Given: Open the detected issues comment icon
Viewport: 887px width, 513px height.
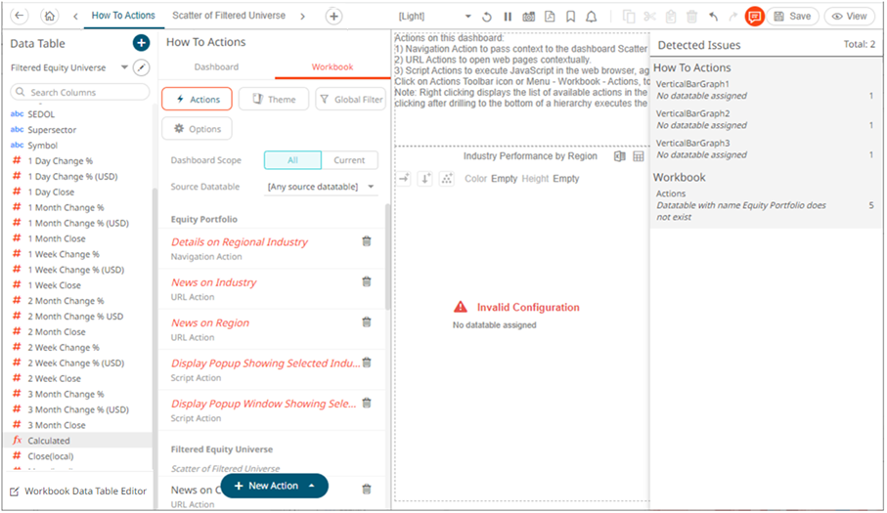Looking at the screenshot, I should (x=754, y=17).
